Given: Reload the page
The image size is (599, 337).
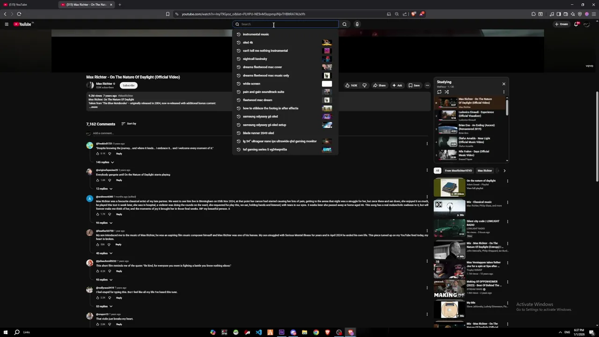Looking at the screenshot, I should point(19,14).
